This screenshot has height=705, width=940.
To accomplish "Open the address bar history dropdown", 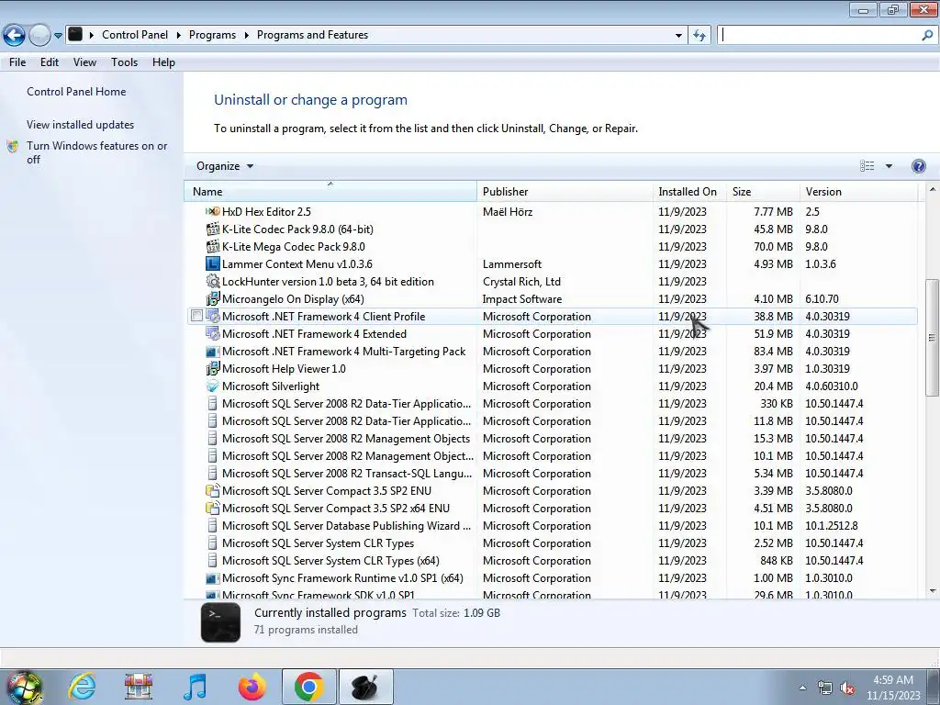I will [678, 36].
